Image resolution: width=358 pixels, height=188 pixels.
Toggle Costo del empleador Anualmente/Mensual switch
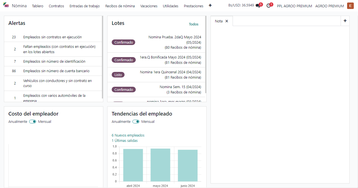tap(33, 122)
